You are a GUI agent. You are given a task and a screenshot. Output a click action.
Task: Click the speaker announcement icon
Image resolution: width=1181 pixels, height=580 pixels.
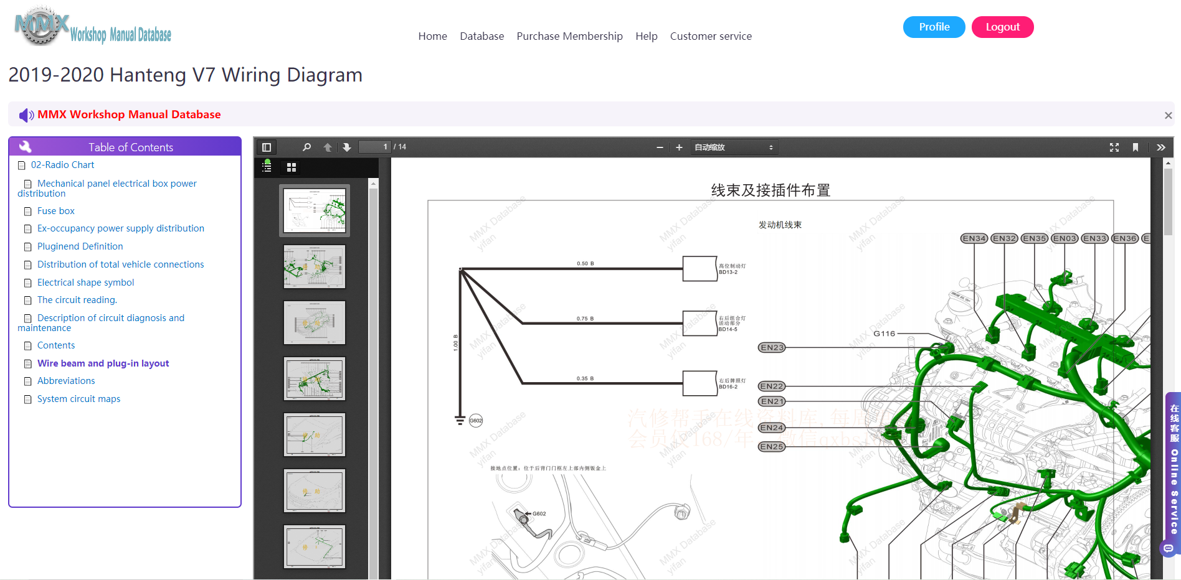point(26,115)
